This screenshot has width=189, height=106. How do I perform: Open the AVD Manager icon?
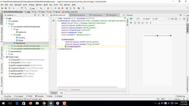pos(71,8)
